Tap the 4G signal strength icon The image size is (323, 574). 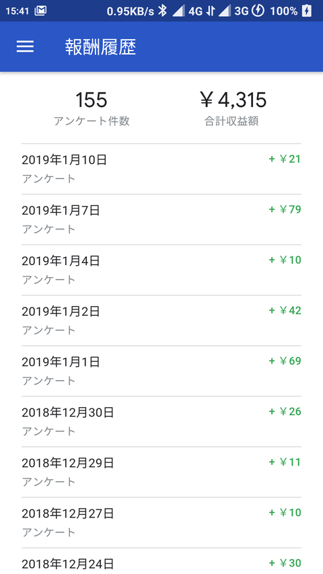pos(178,11)
